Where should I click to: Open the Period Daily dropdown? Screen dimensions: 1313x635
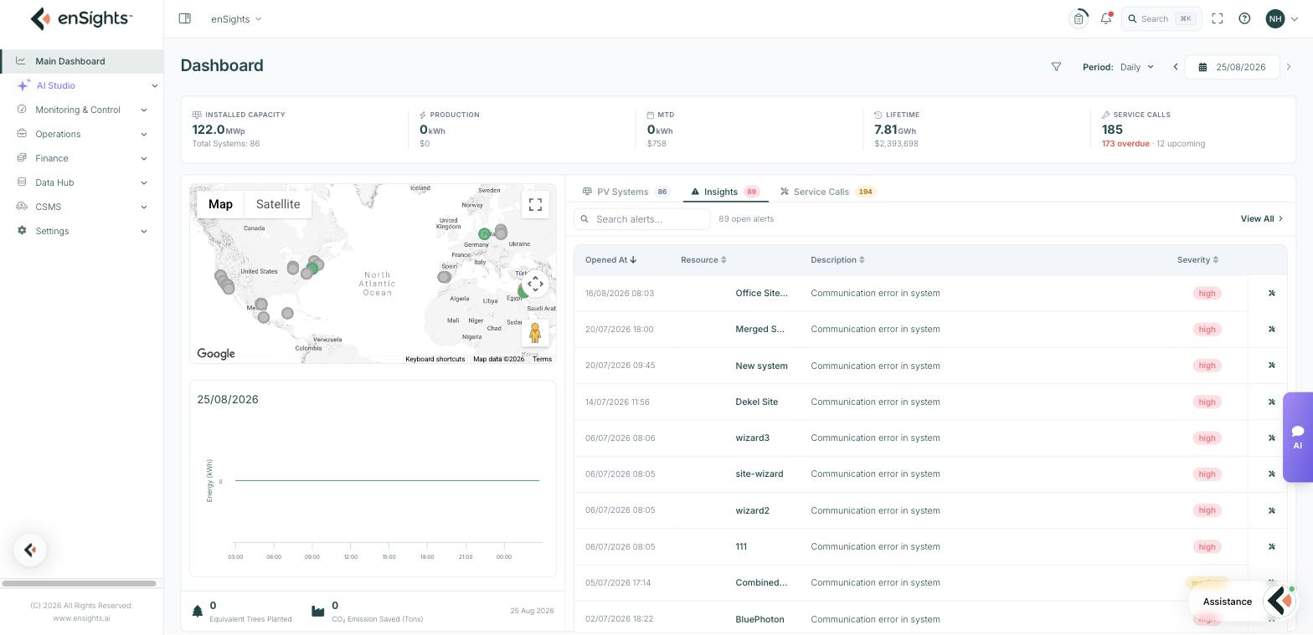click(x=1137, y=67)
